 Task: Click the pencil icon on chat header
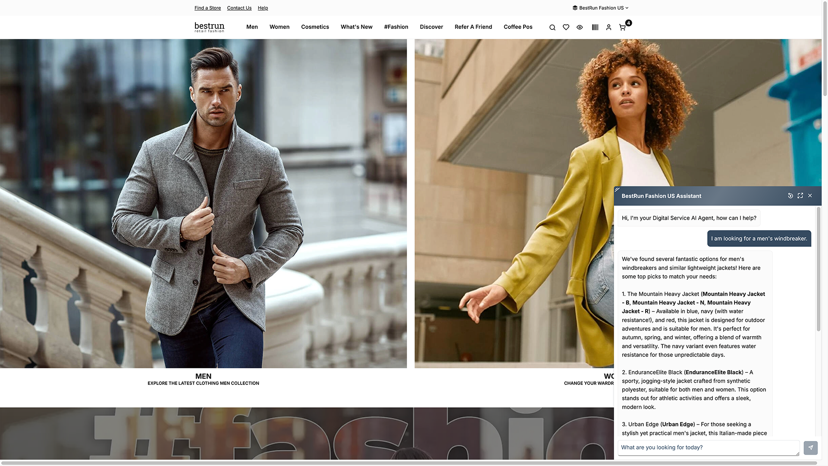[617, 189]
